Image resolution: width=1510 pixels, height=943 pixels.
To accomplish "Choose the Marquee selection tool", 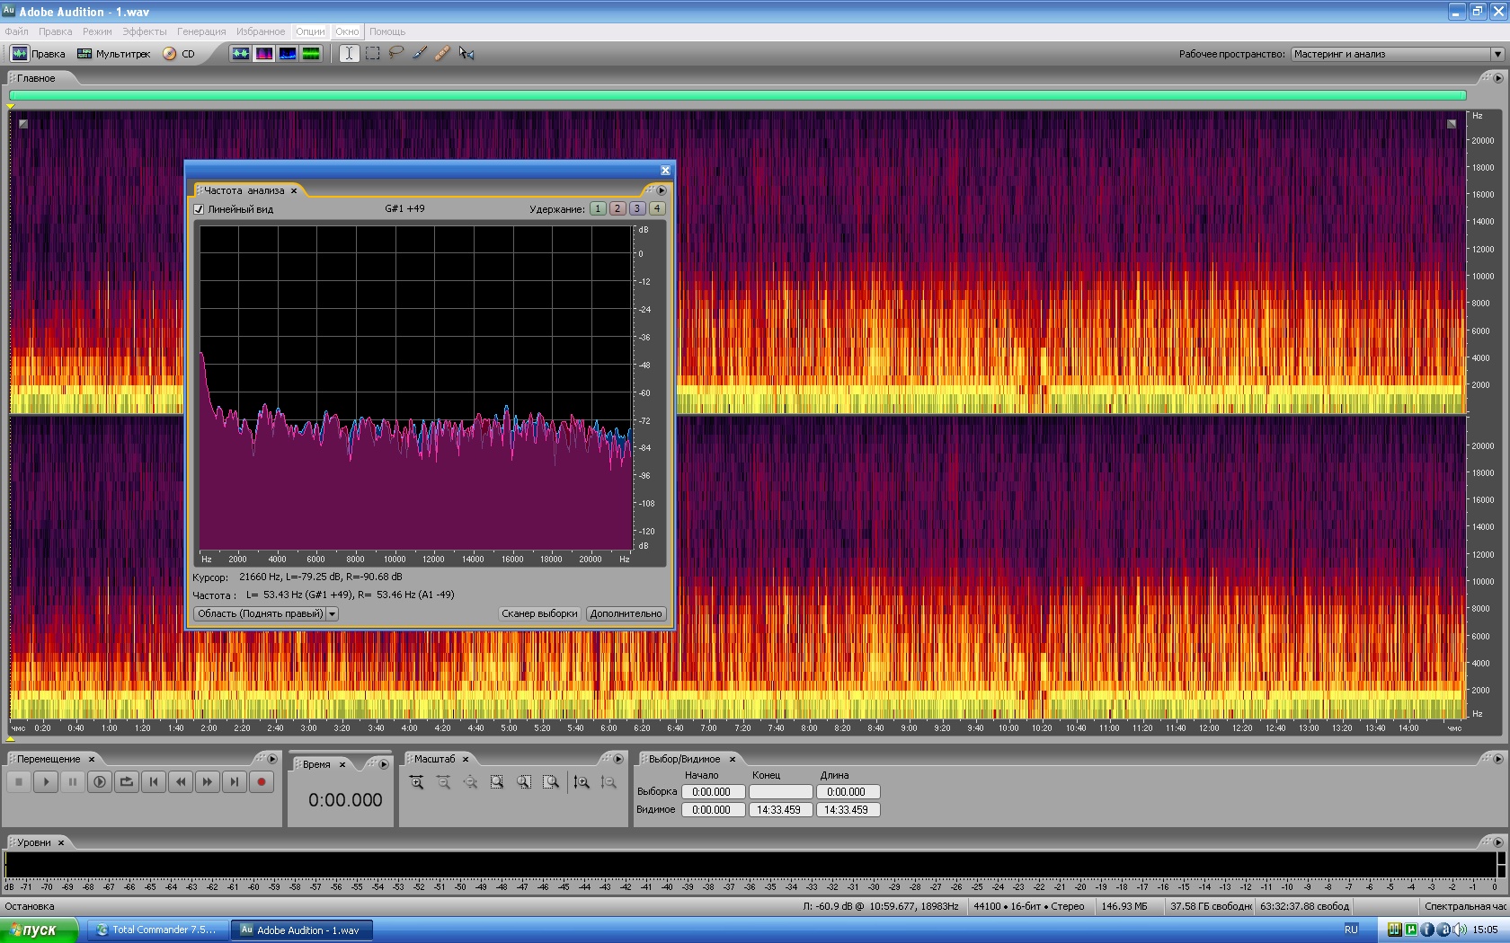I will (x=373, y=53).
